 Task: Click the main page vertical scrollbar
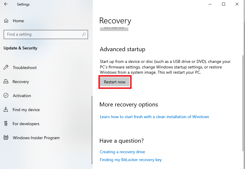[243, 103]
